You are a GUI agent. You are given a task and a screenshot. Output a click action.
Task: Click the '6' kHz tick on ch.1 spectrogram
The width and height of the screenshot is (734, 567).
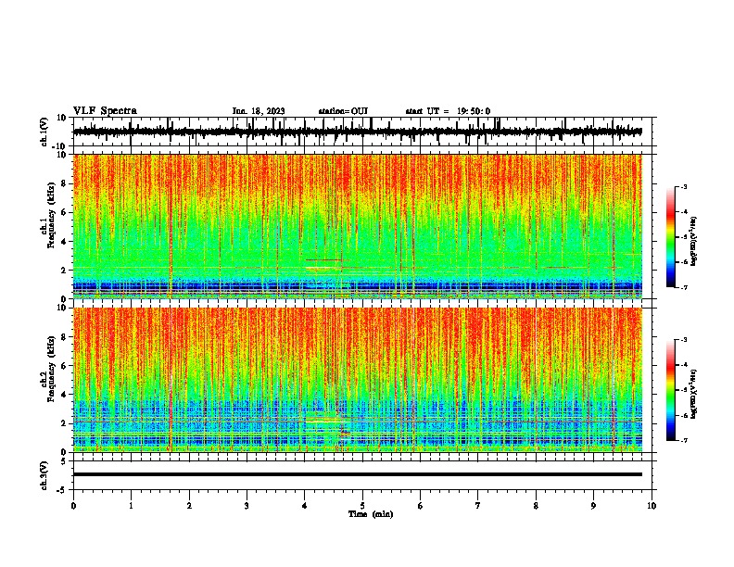[65, 213]
